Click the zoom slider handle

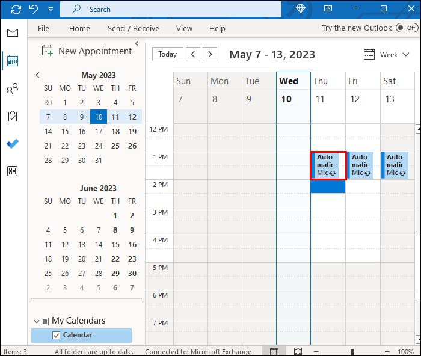pos(352,351)
